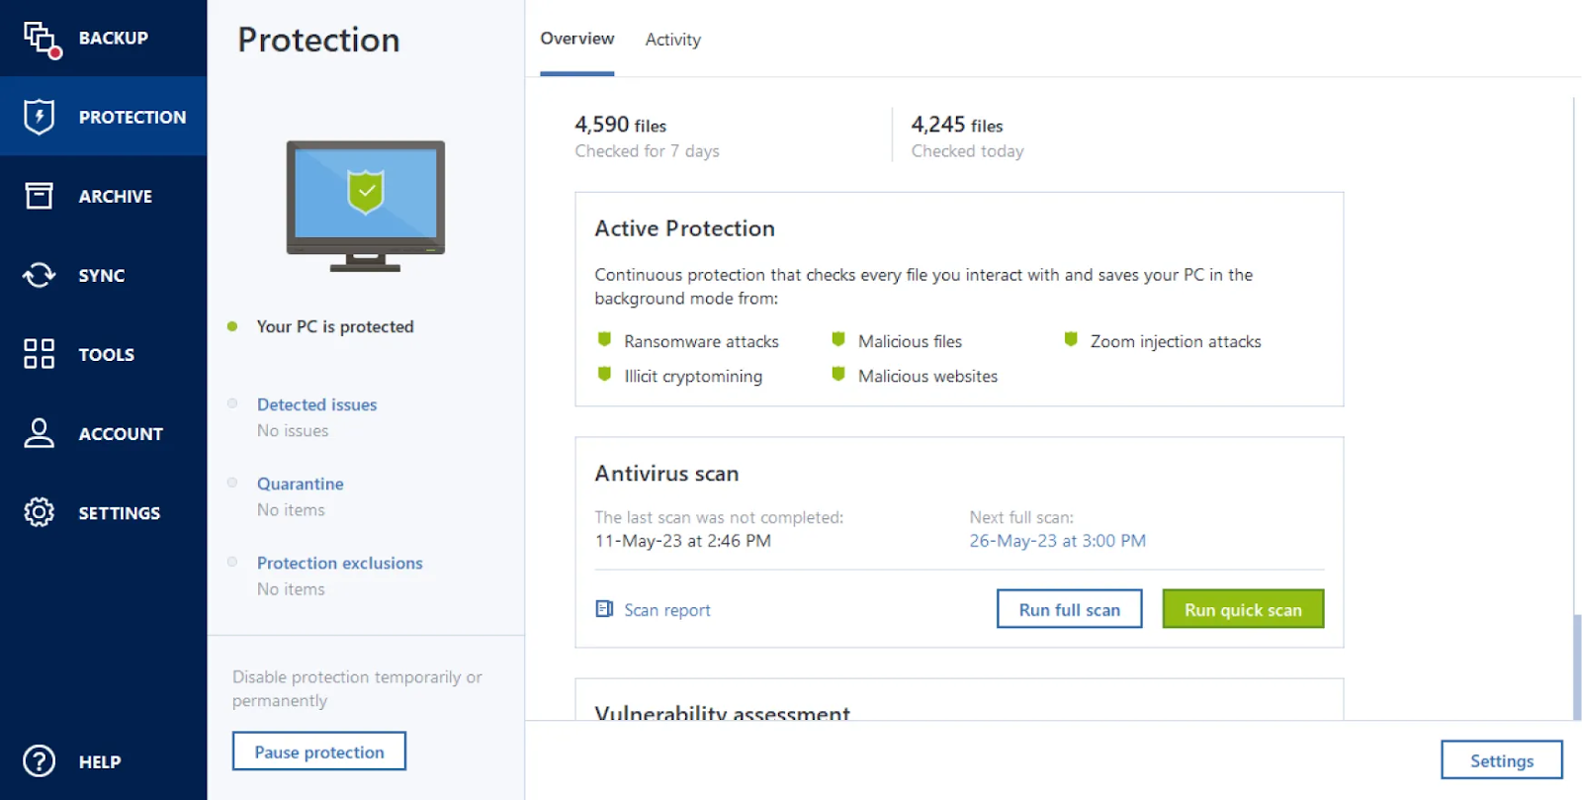This screenshot has width=1582, height=800.
Task: Click the '4,590 files' counter
Action: [x=621, y=125]
